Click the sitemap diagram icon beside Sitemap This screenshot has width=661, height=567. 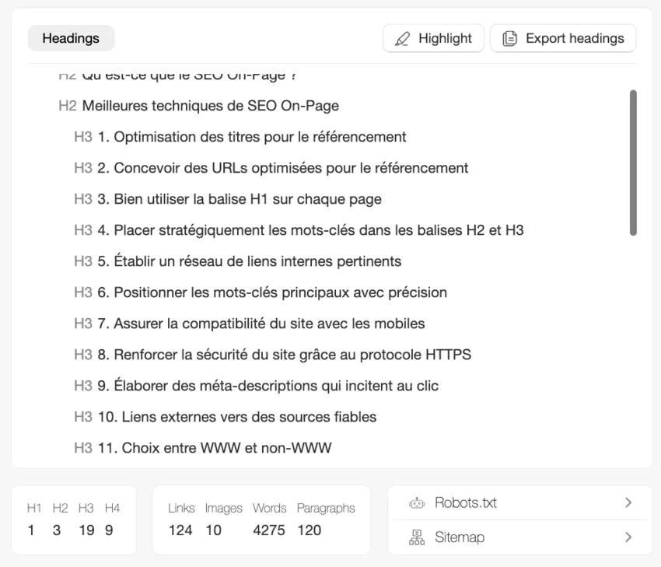pos(415,537)
